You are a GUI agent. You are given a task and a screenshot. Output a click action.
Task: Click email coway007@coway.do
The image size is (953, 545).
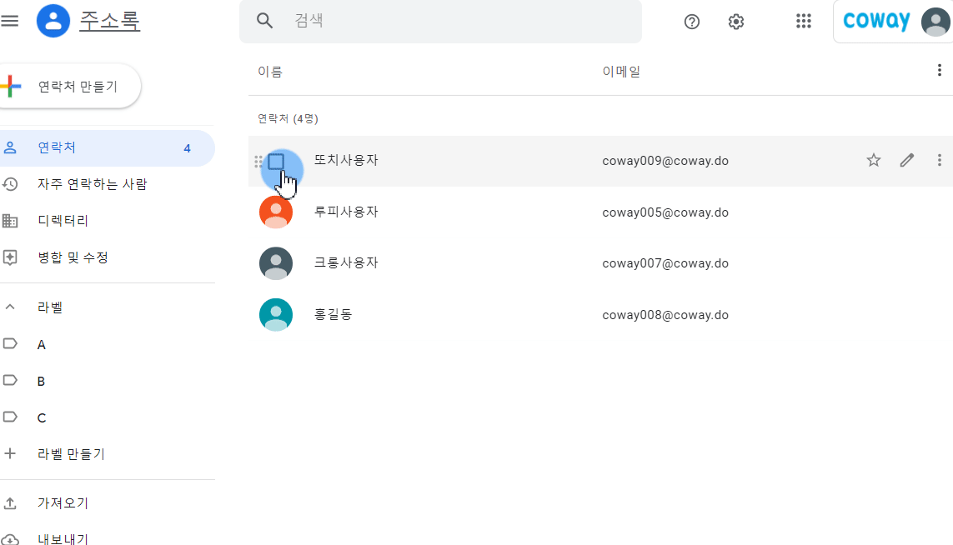(x=665, y=263)
